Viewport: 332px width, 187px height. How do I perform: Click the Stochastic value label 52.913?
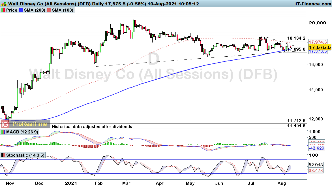pyautogui.click(x=316, y=165)
